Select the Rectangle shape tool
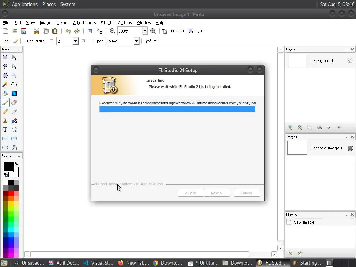Screen dimensions: 356x267 pos(5,139)
